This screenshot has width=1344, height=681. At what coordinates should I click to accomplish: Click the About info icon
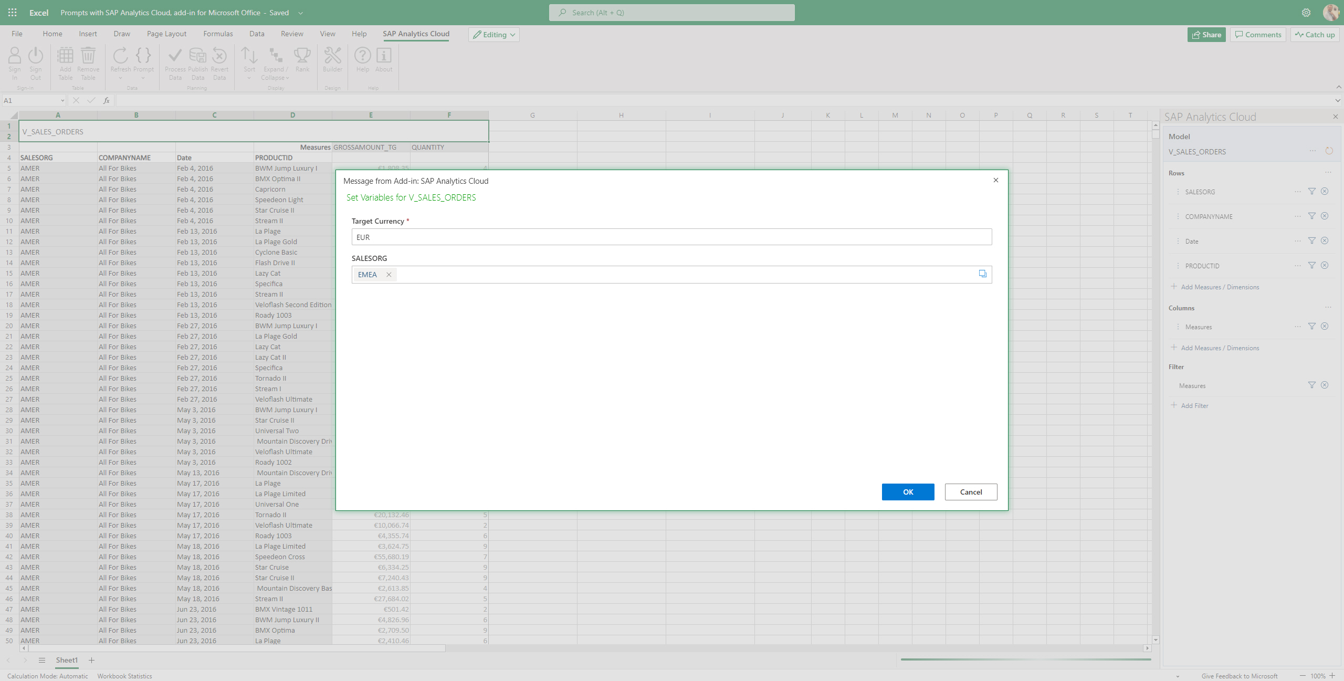tap(384, 56)
